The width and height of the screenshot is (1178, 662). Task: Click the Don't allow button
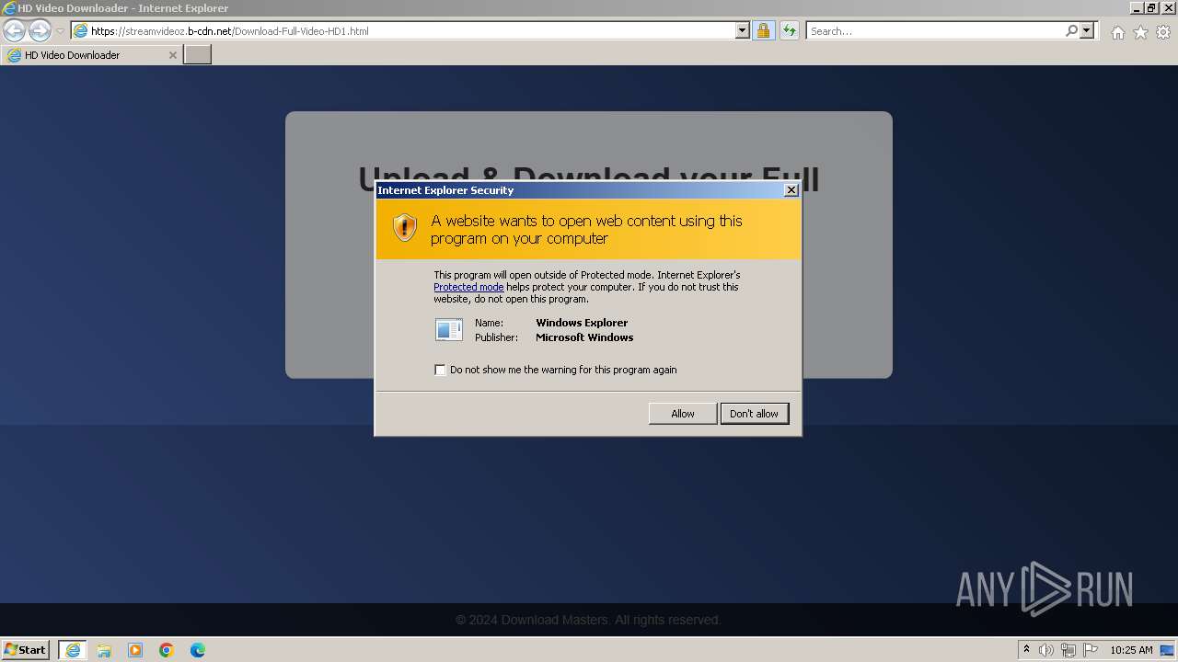click(754, 414)
